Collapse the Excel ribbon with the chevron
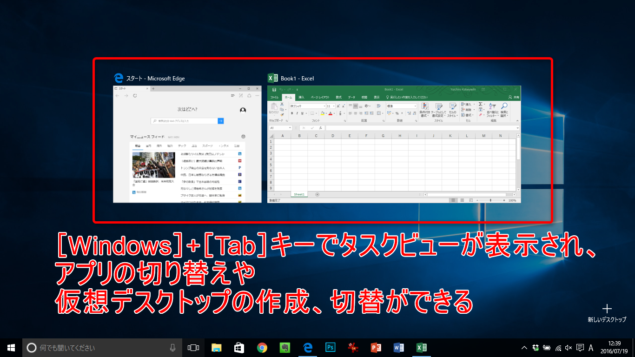 (x=518, y=120)
